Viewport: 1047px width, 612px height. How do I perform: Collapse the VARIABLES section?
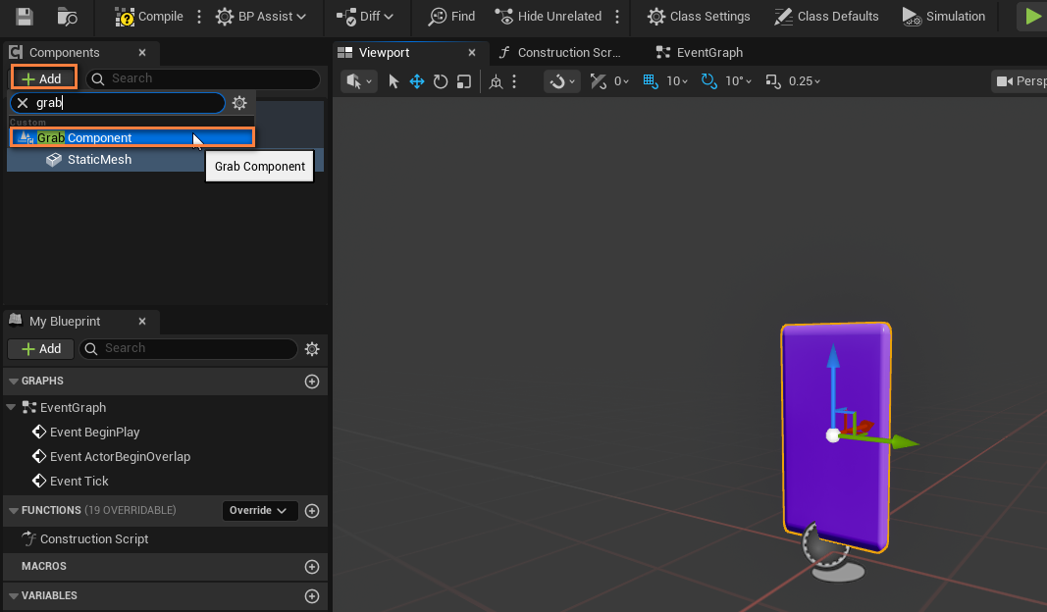pos(14,596)
